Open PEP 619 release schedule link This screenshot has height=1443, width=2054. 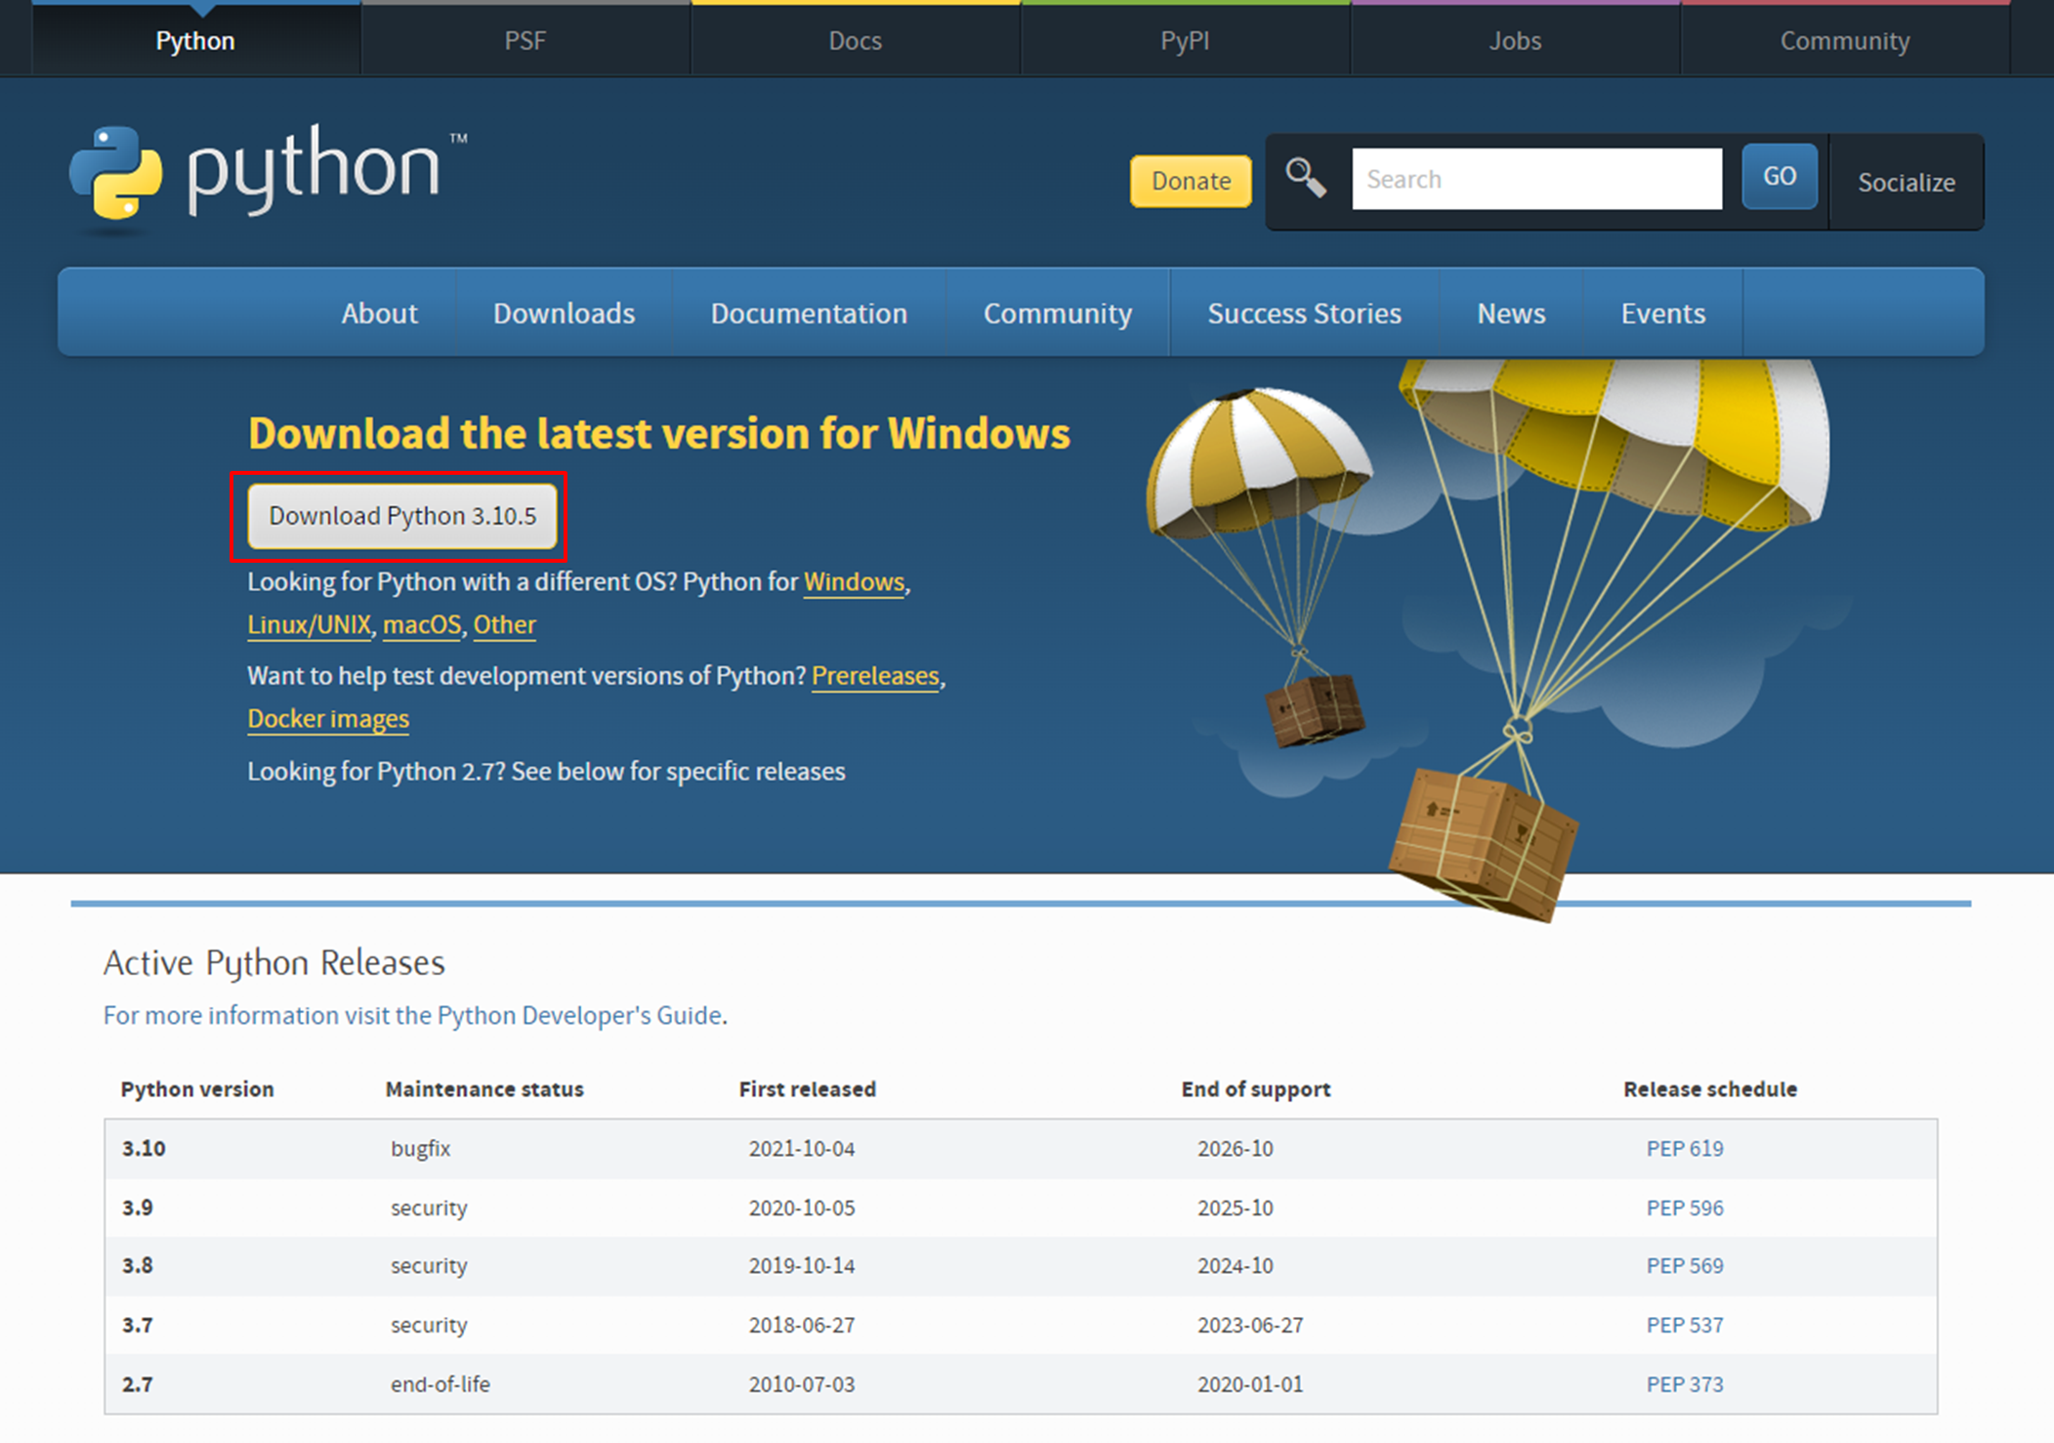(1684, 1149)
